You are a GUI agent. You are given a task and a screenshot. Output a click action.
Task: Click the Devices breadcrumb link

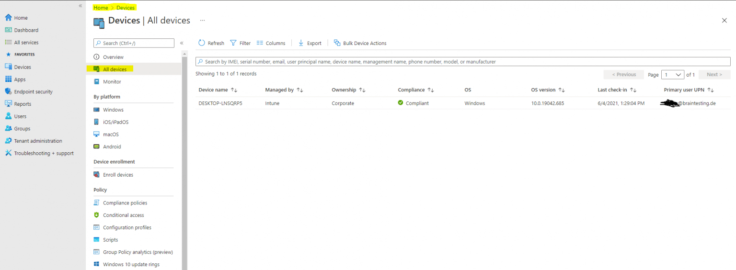click(126, 8)
